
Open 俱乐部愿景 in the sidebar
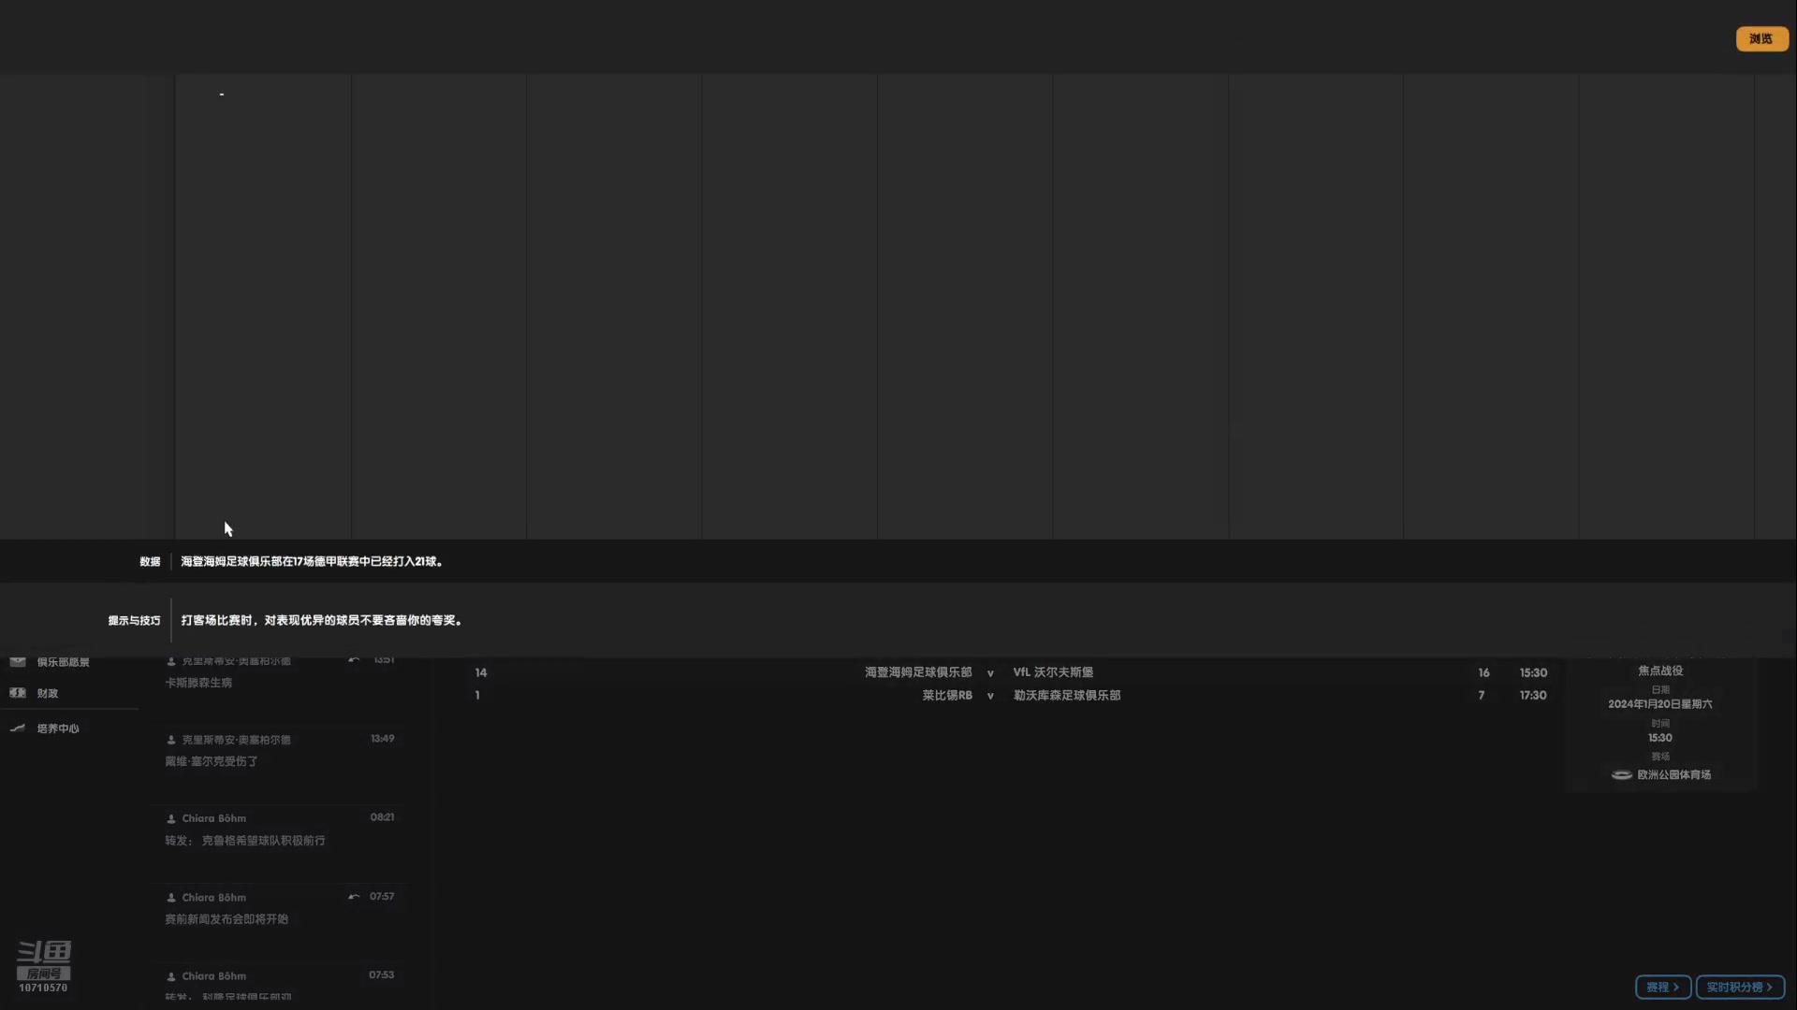tap(64, 662)
